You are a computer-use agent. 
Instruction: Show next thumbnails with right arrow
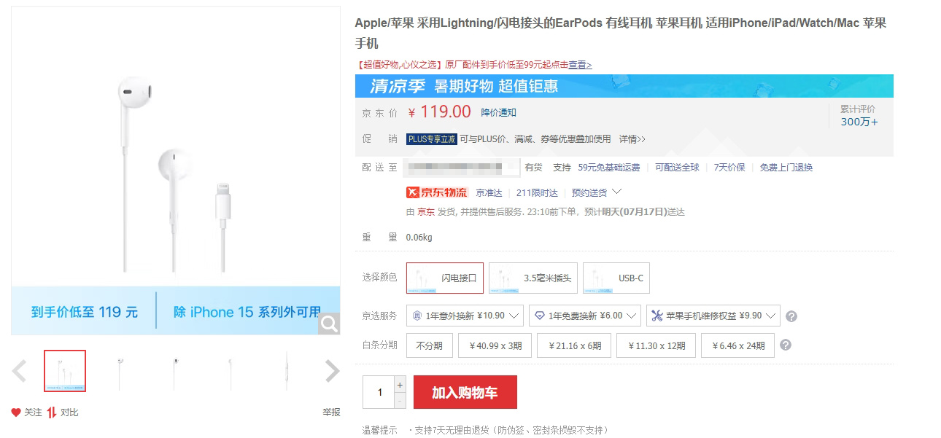click(332, 371)
